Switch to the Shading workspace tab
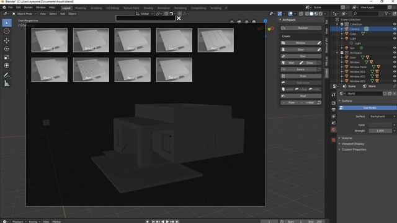Image resolution: width=397 pixels, height=223 pixels. (x=148, y=8)
